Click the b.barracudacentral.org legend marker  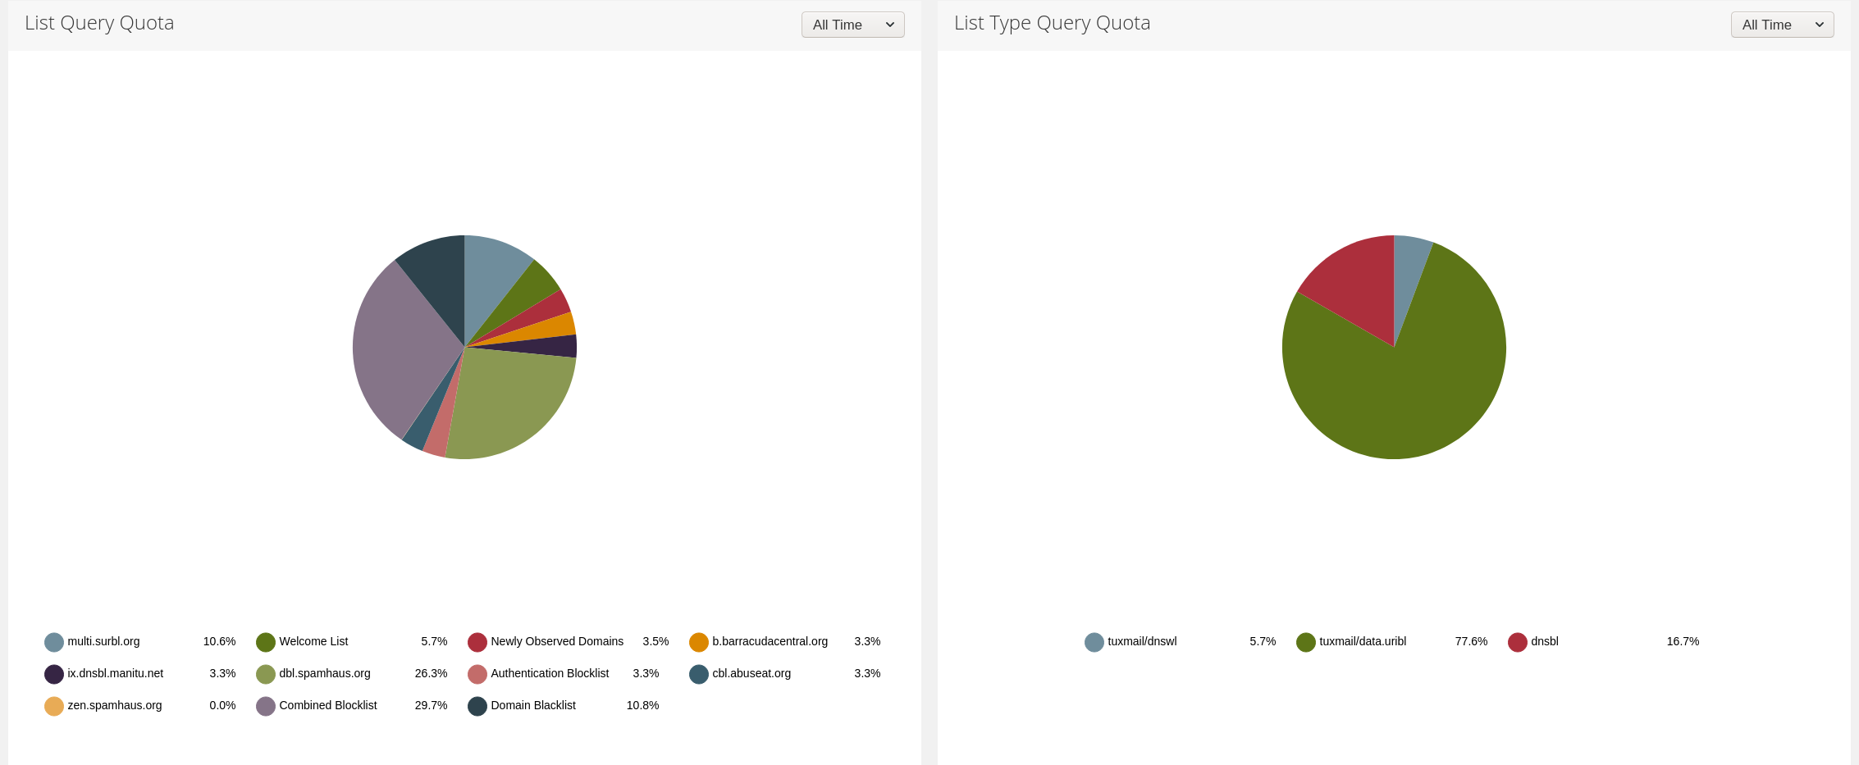pos(698,642)
